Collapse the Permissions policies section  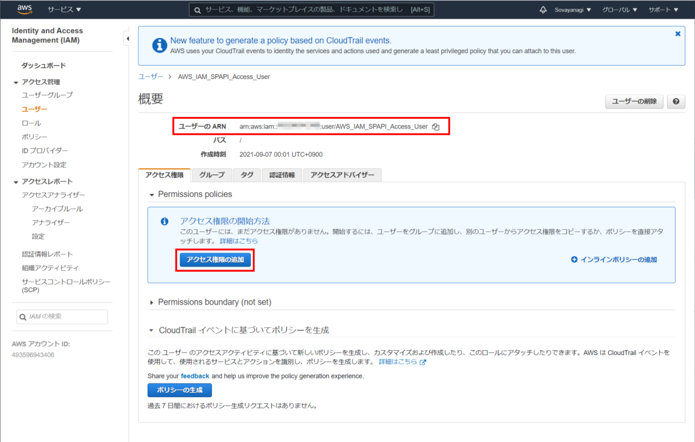coord(152,194)
